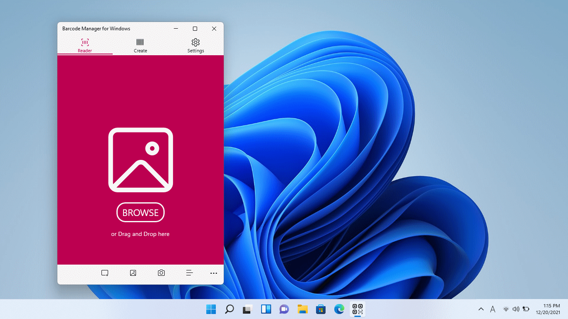Open the Windows Start menu
Image resolution: width=568 pixels, height=319 pixels.
pyautogui.click(x=211, y=309)
